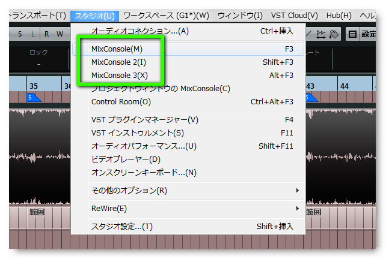Click the 範囲 label under bar 35

tap(37, 212)
